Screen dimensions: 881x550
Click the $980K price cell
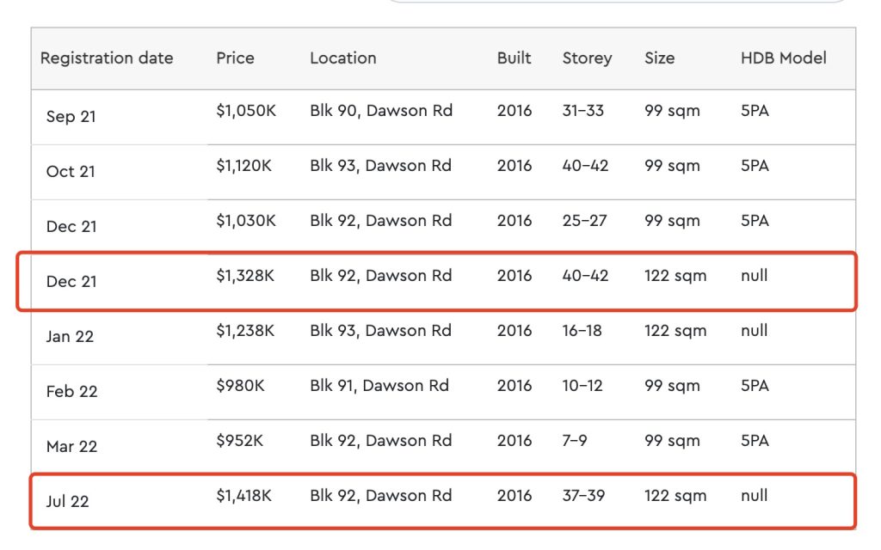[240, 386]
